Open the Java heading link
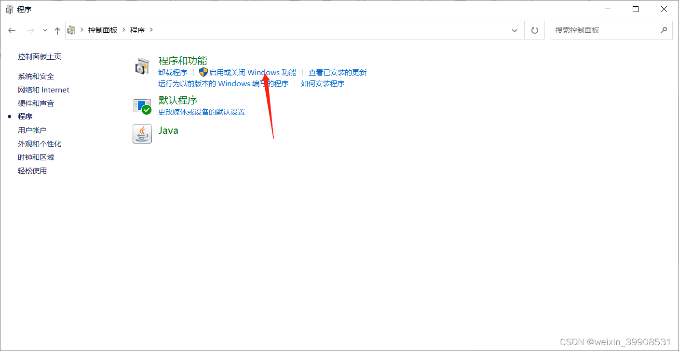This screenshot has height=351, width=679. [168, 130]
